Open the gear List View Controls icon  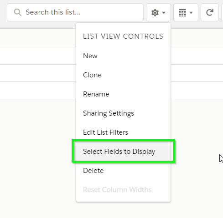pyautogui.click(x=155, y=13)
